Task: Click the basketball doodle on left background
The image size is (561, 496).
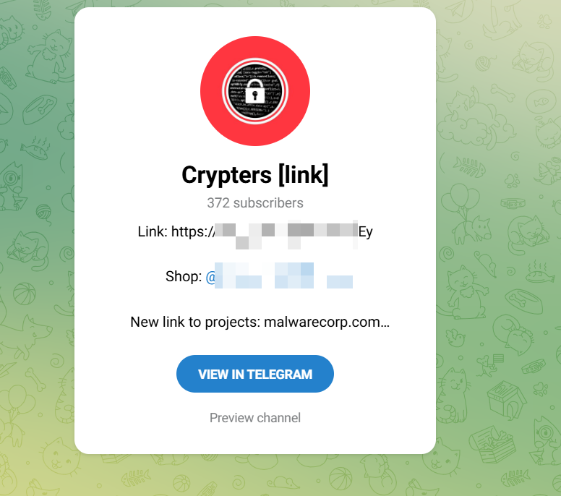Action: click(25, 294)
